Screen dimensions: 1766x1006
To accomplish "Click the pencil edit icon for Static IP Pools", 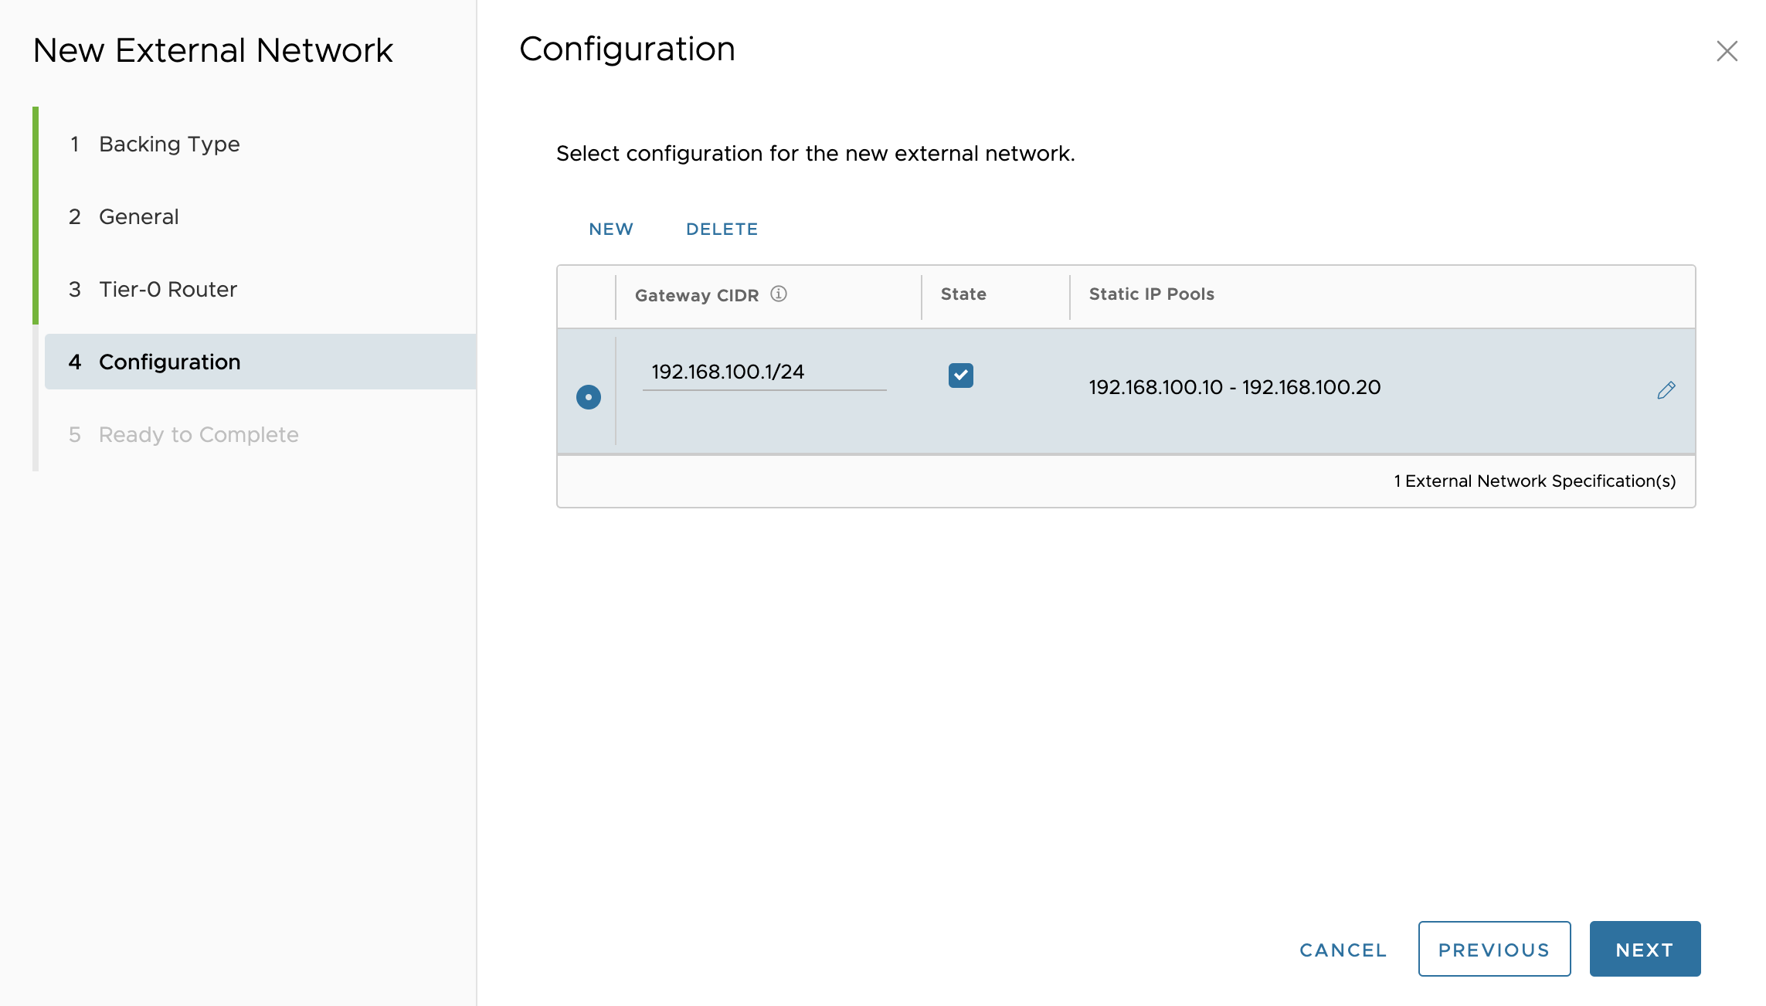I will point(1666,390).
